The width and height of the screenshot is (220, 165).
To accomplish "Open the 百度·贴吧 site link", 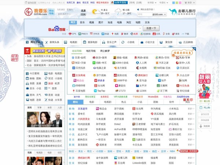I will (79, 58).
